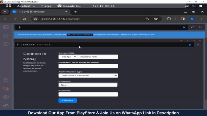This screenshot has height=116, width=207.
Task: Open the Kali workspace overview grid icon
Action: pos(8,6)
